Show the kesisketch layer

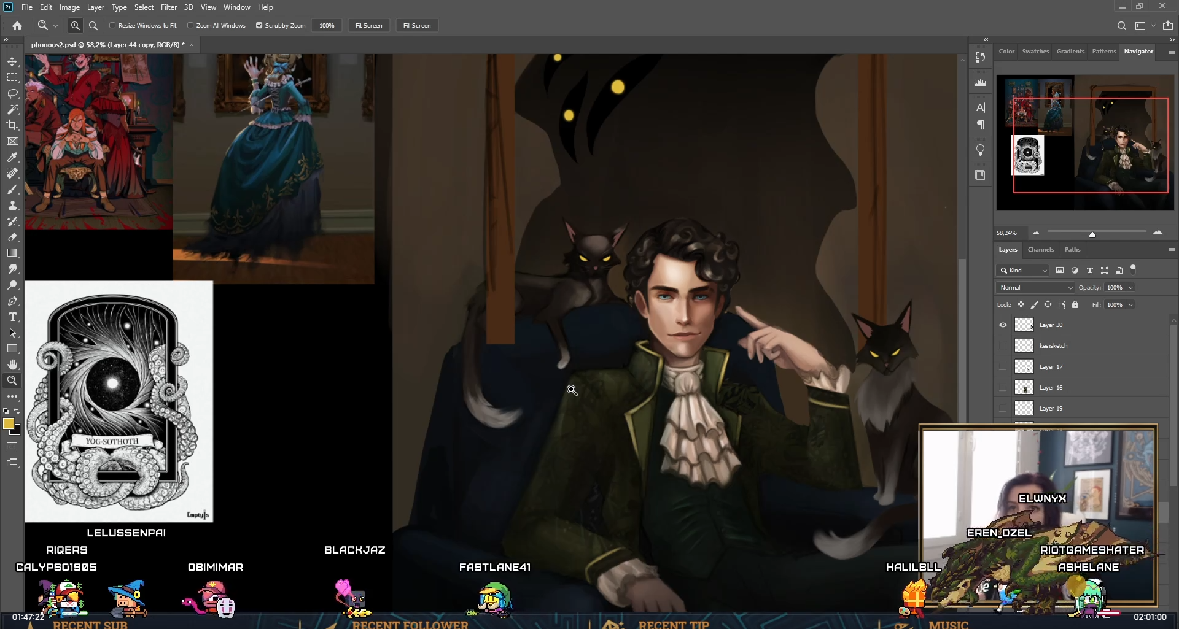(x=1003, y=345)
